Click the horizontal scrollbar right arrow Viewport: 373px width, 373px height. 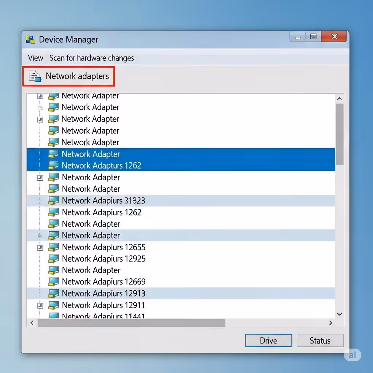331,323
